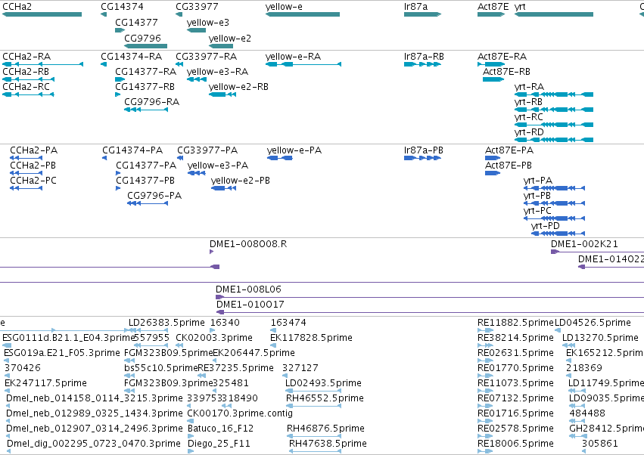
Task: Click the CCHa2 gene feature bar
Action: [x=42, y=14]
